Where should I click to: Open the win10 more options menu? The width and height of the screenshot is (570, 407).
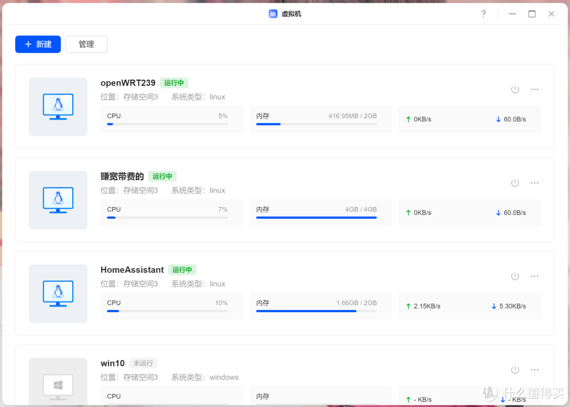(x=535, y=370)
